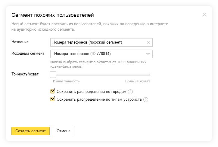The width and height of the screenshot is (218, 147).
Task: Toggle the checkbox for saving city distribution
Action: [53, 91]
